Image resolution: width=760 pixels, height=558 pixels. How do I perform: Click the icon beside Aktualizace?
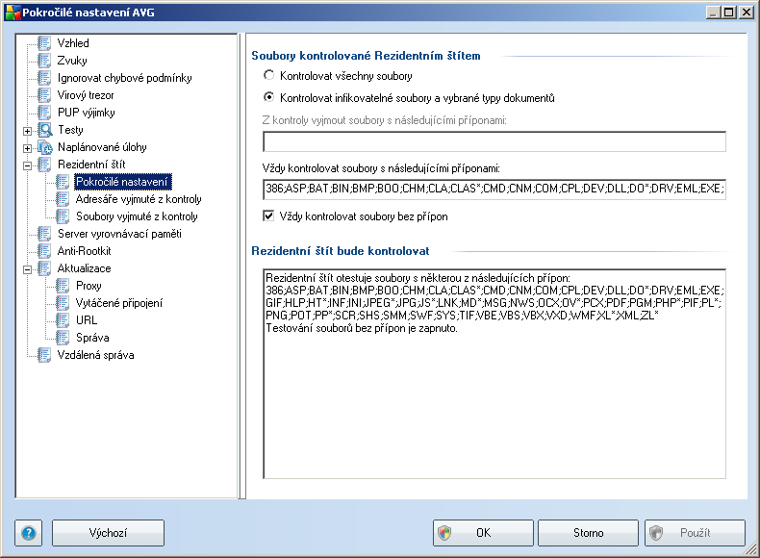(44, 268)
